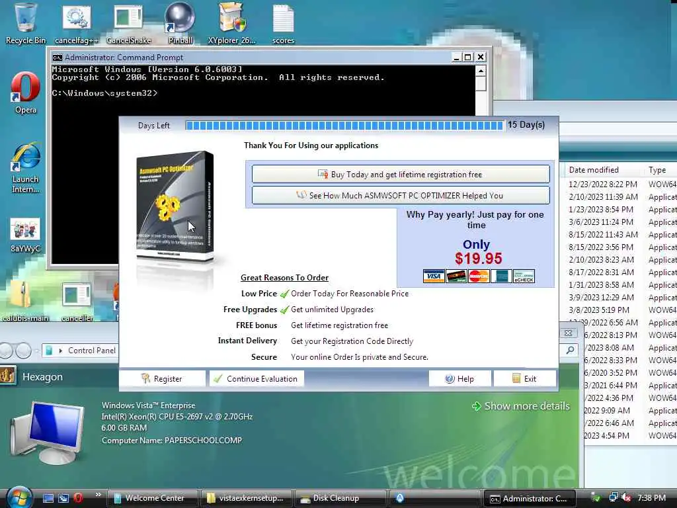This screenshot has width=677, height=508.
Task: Open the scores text file icon
Action: [x=283, y=24]
